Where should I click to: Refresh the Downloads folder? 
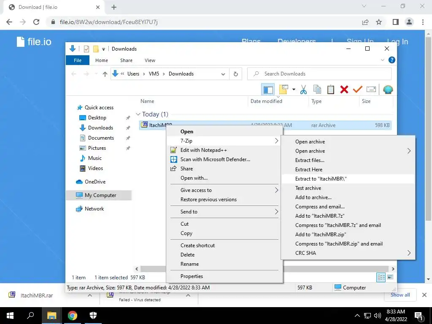(x=235, y=74)
